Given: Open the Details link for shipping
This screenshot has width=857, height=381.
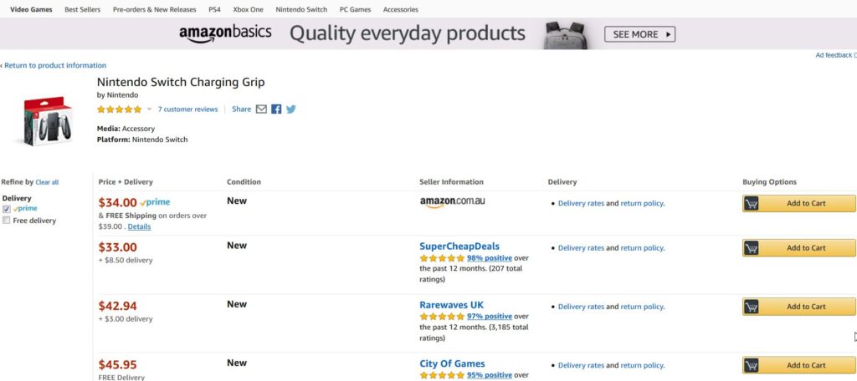Looking at the screenshot, I should 139,226.
